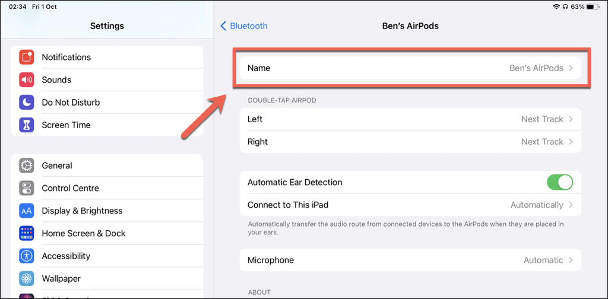This screenshot has height=299, width=608.
Task: Tap the Ben's AirPods page title
Action: pos(410,26)
